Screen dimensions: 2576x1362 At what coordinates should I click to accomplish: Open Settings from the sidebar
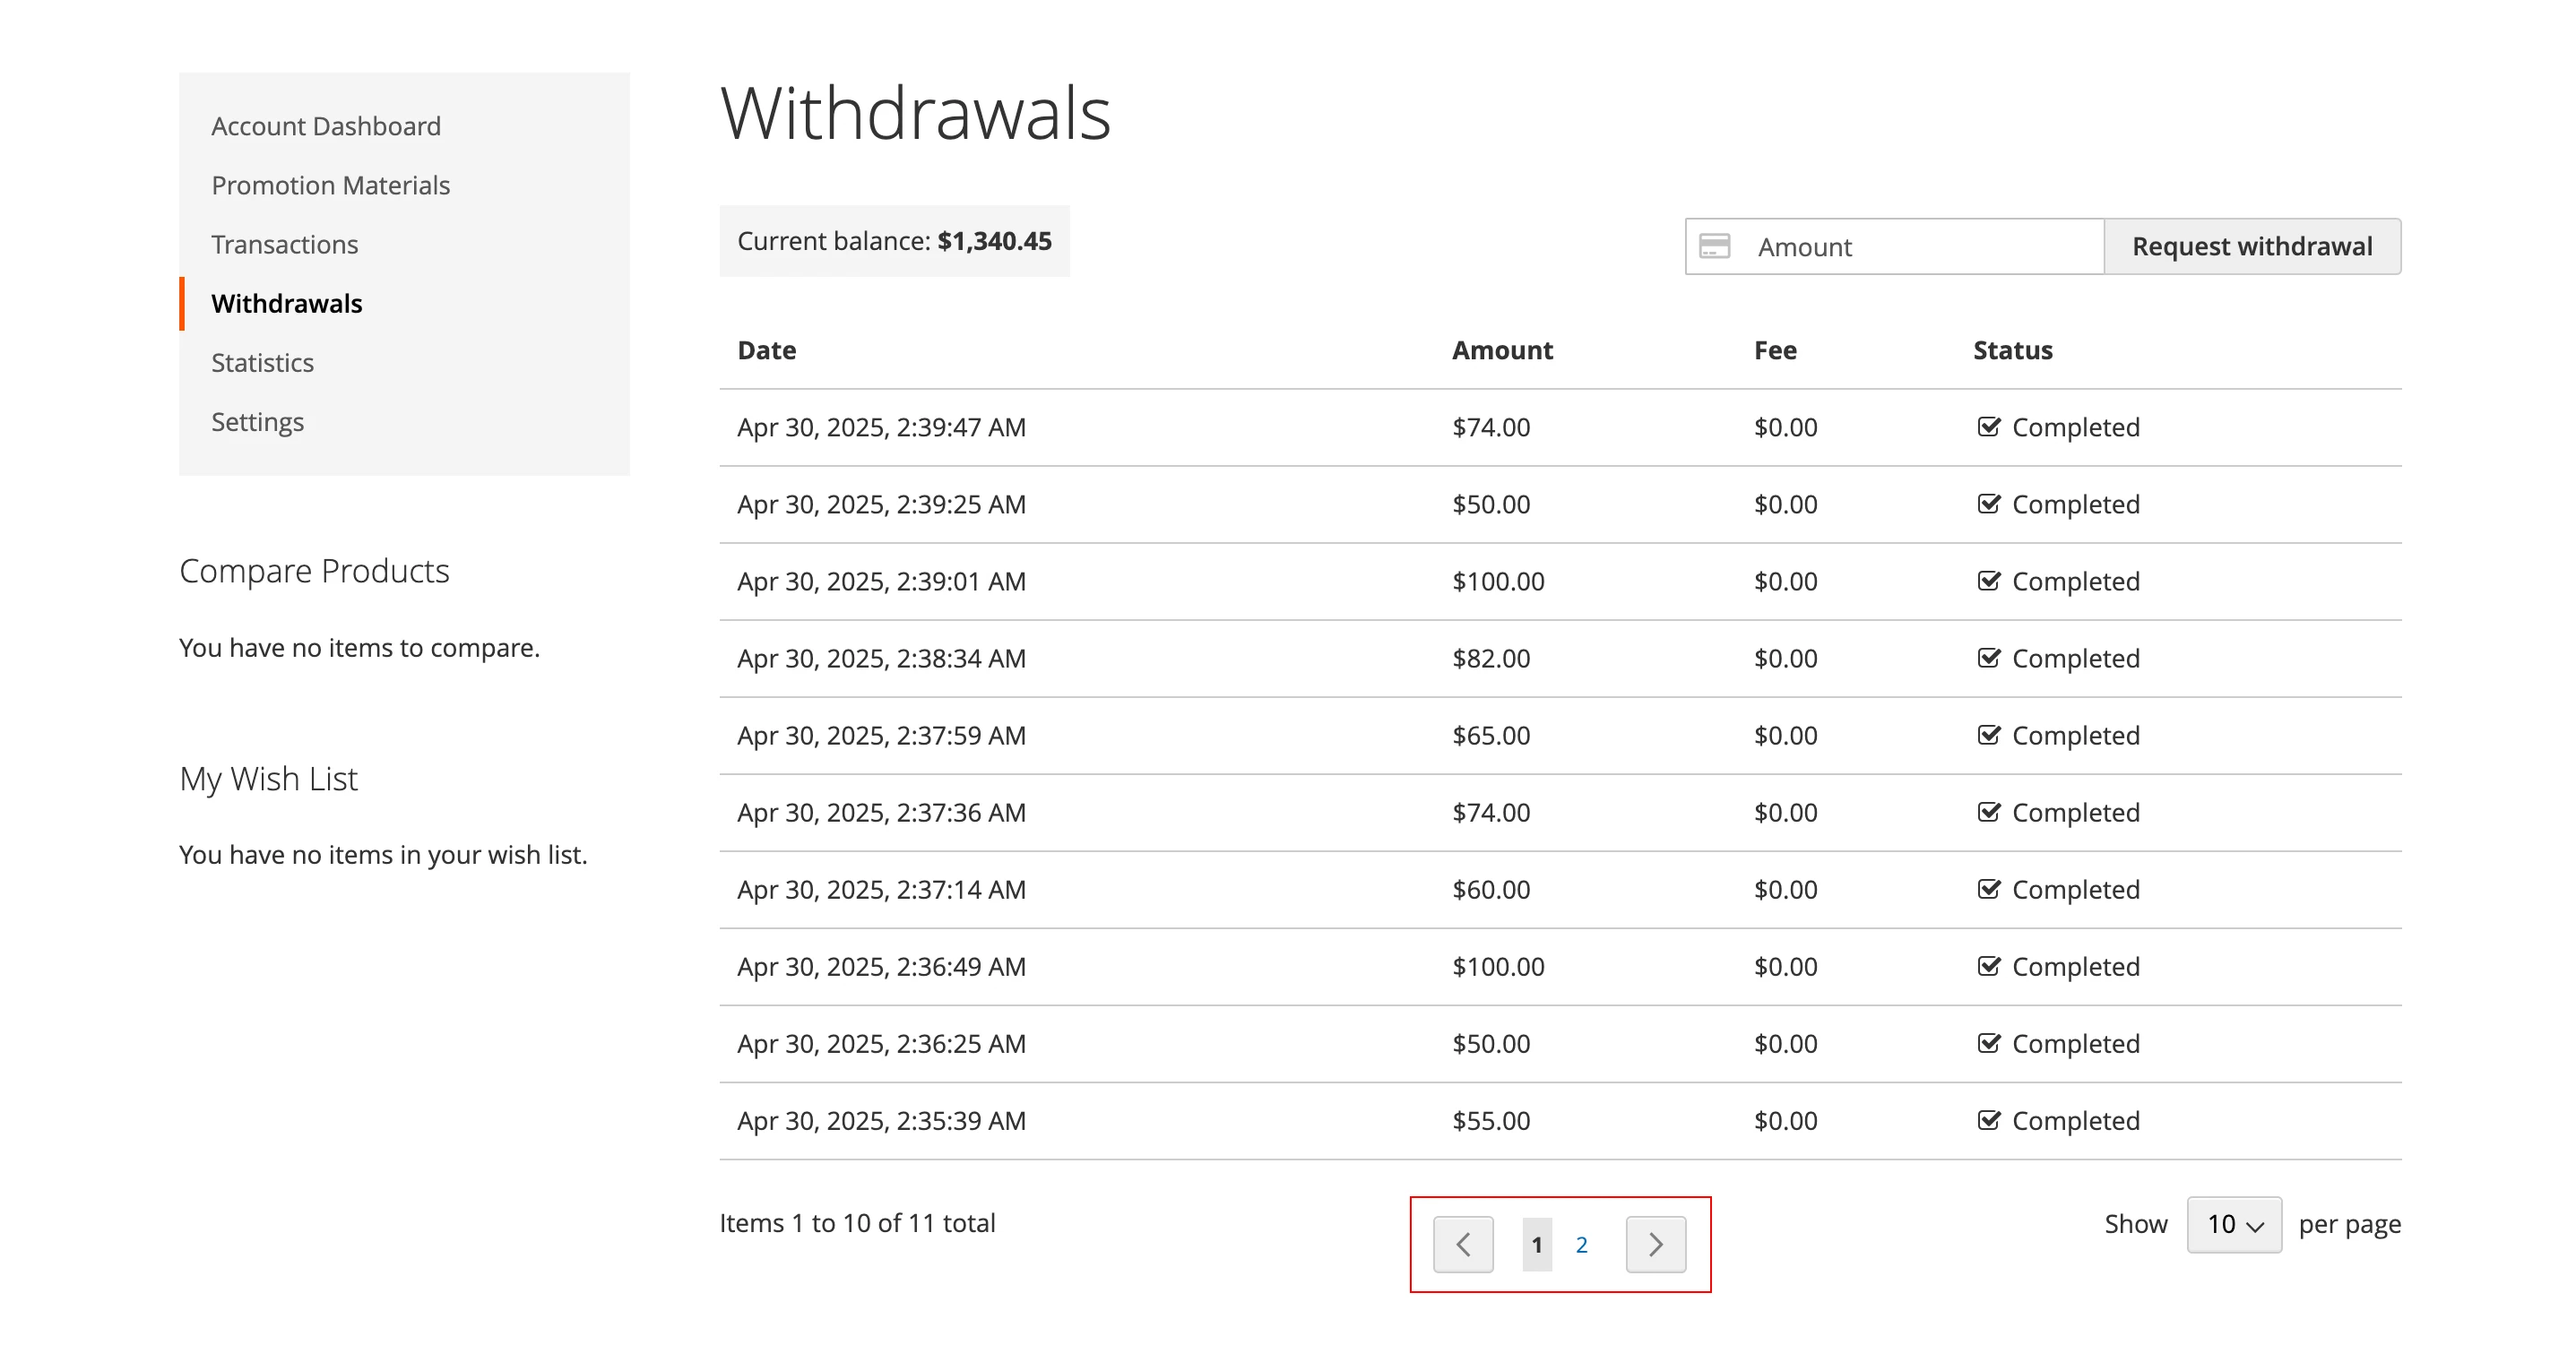pyautogui.click(x=258, y=421)
